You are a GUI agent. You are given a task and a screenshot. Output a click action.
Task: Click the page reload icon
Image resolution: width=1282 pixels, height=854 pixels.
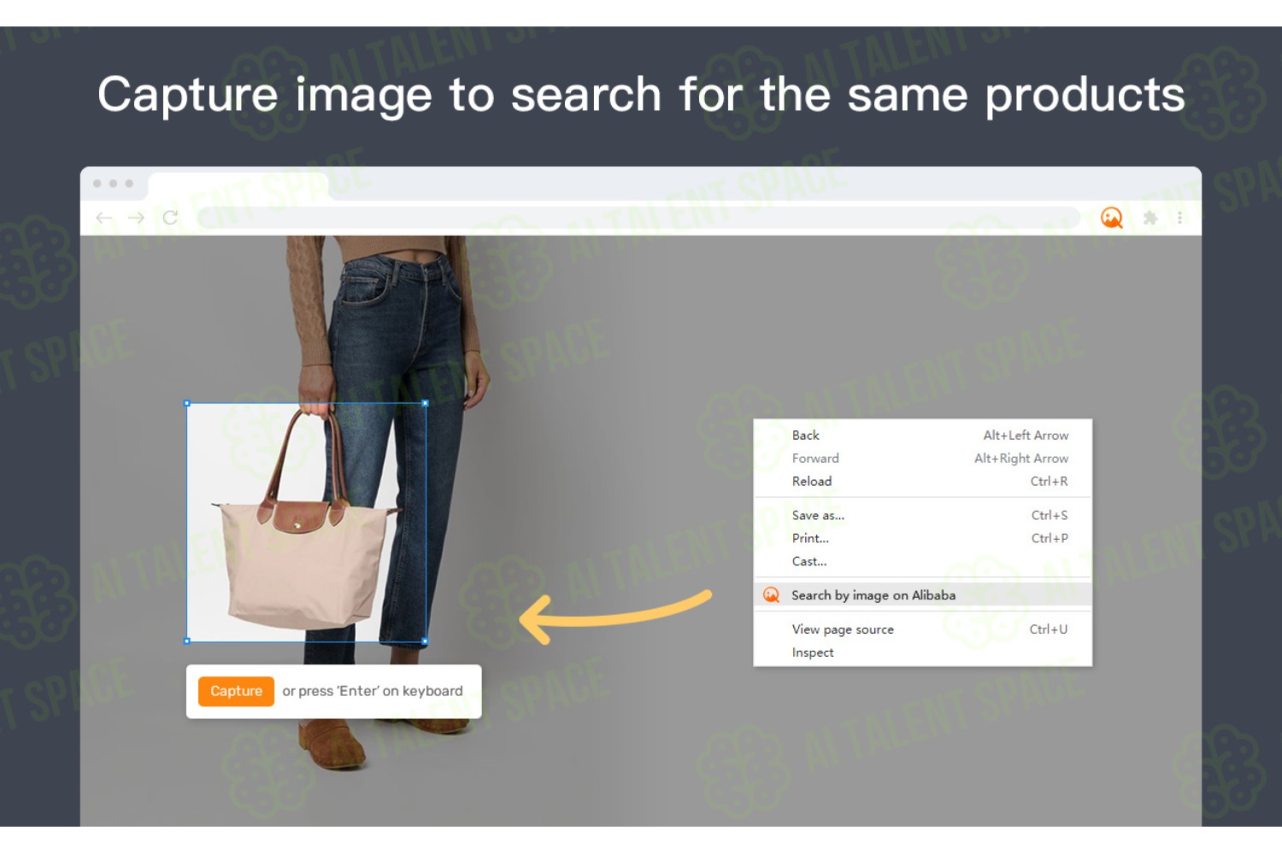(170, 218)
